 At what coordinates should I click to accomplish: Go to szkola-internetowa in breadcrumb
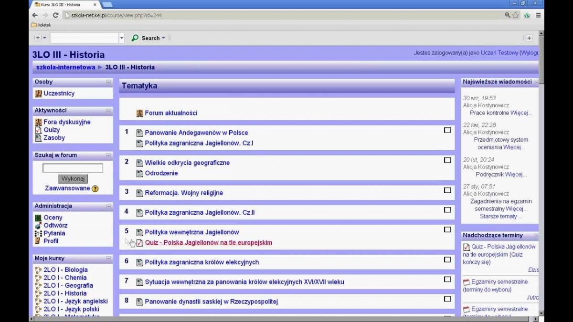click(x=65, y=67)
